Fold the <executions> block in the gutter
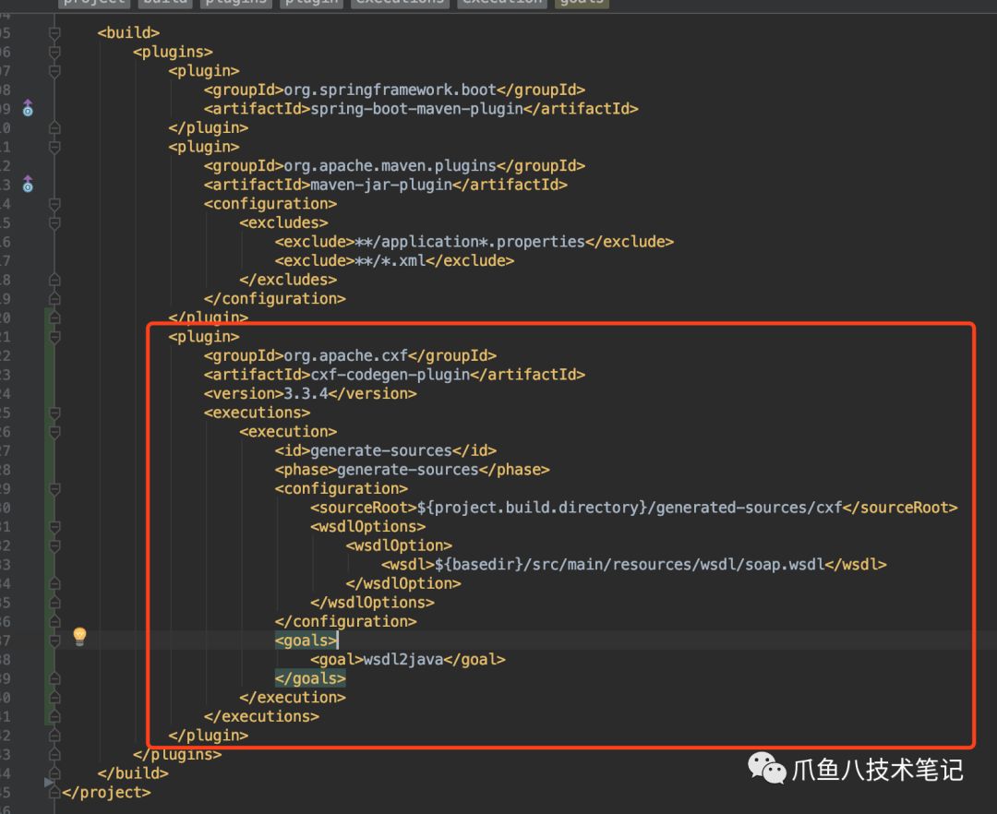The height and width of the screenshot is (814, 997). (x=54, y=413)
